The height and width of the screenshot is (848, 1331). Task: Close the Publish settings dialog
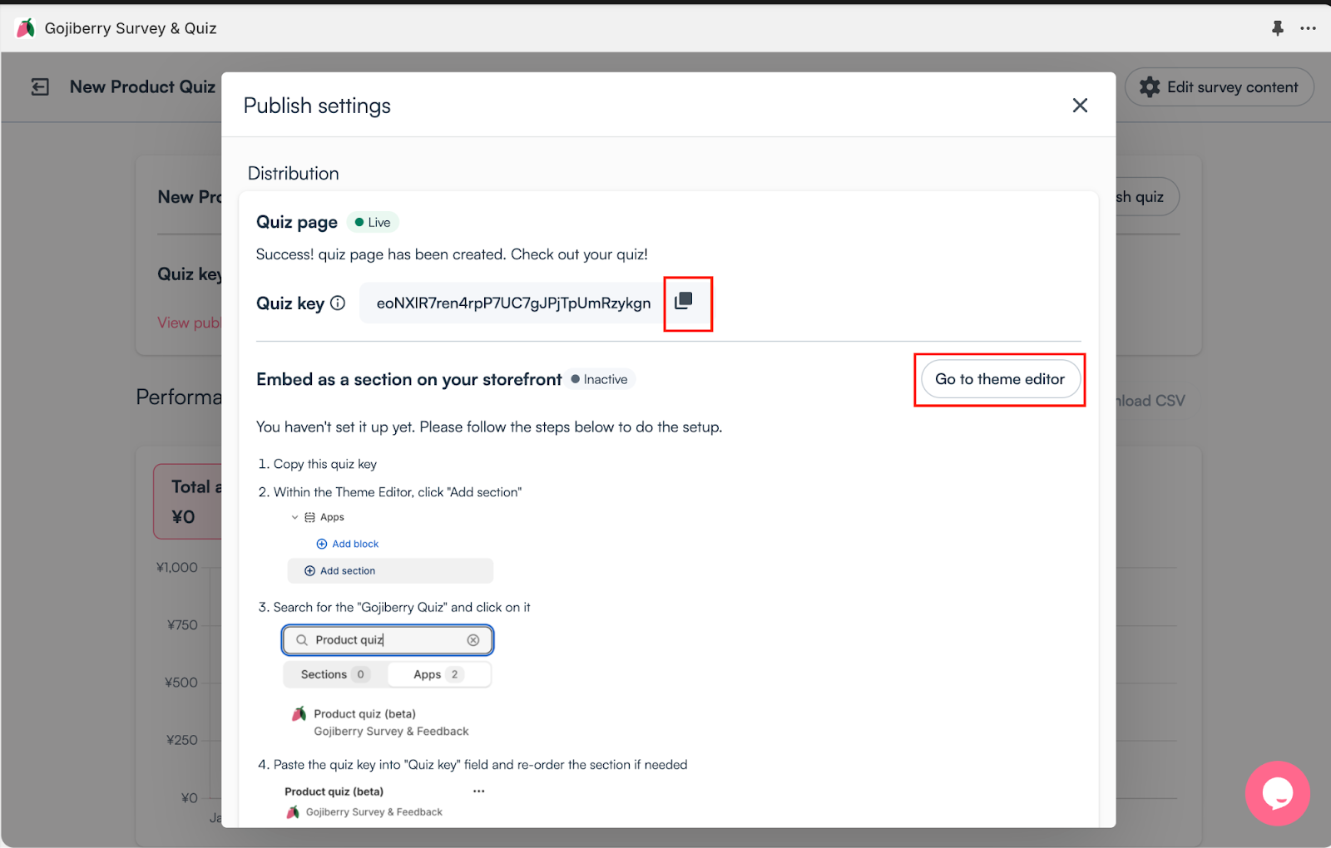tap(1080, 106)
